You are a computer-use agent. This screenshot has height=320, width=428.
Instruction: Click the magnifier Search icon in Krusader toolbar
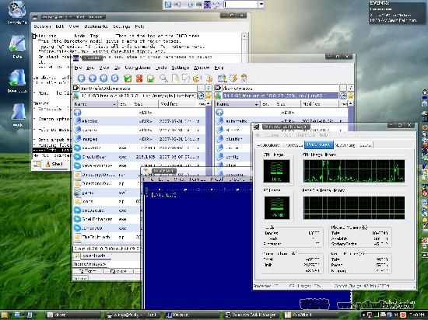tap(163, 78)
